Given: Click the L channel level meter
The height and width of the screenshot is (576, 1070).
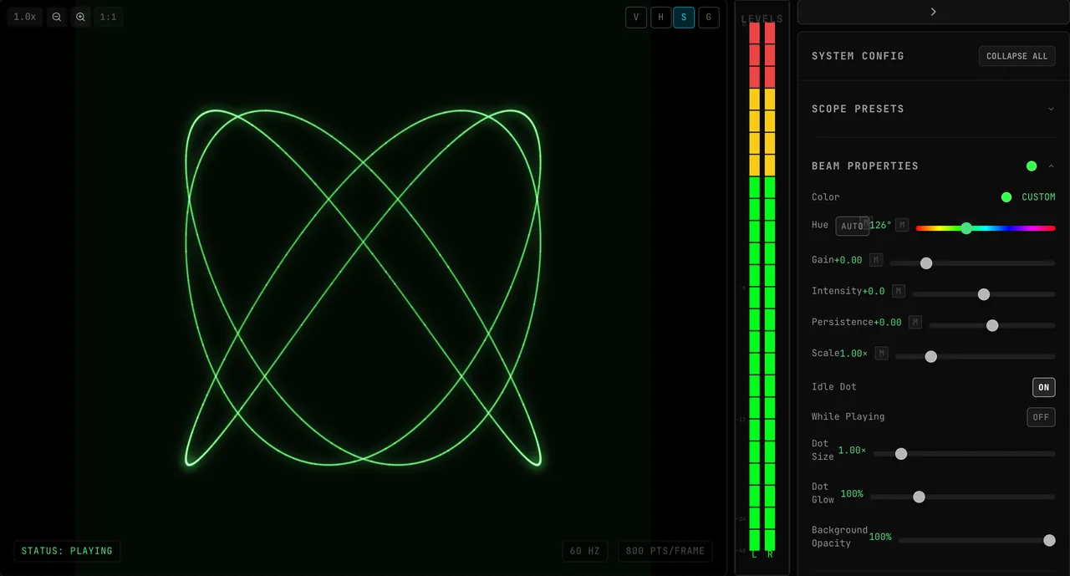Looking at the screenshot, I should point(754,287).
